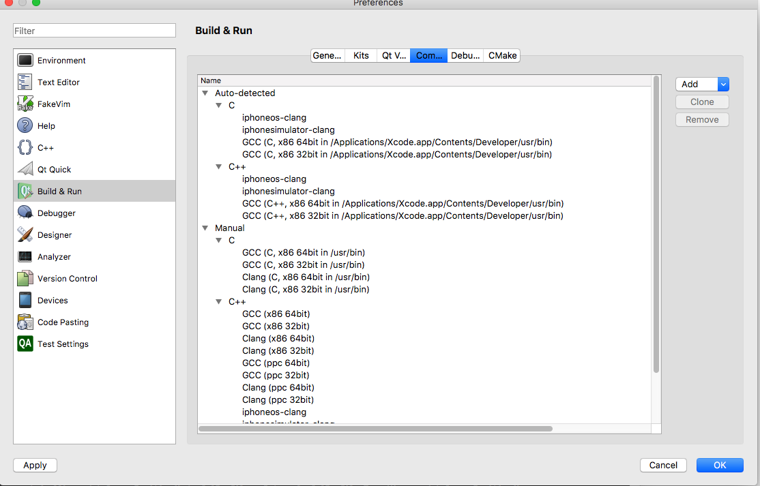Open the Environment settings icon

[25, 61]
